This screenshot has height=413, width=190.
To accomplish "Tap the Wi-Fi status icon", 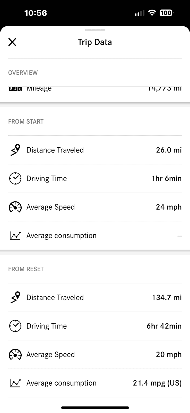I will 152,13.
